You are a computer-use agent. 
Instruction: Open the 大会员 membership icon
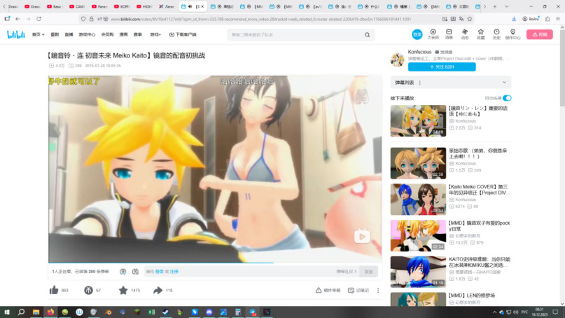coord(433,34)
